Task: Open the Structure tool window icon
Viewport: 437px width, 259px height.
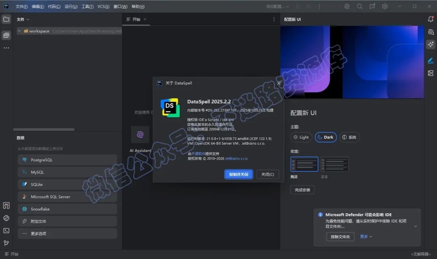Action: [x=431, y=73]
